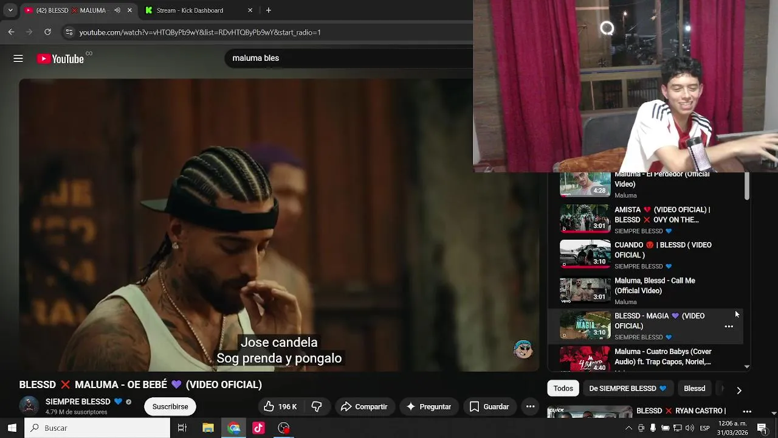The width and height of the screenshot is (778, 438).
Task: Open site information icon in address bar
Action: (x=69, y=32)
